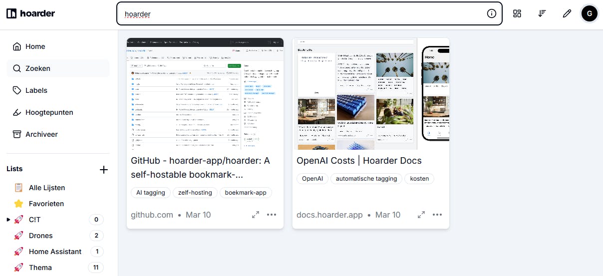Click the search field containing "hoarder"
The width and height of the screenshot is (603, 276).
click(309, 13)
